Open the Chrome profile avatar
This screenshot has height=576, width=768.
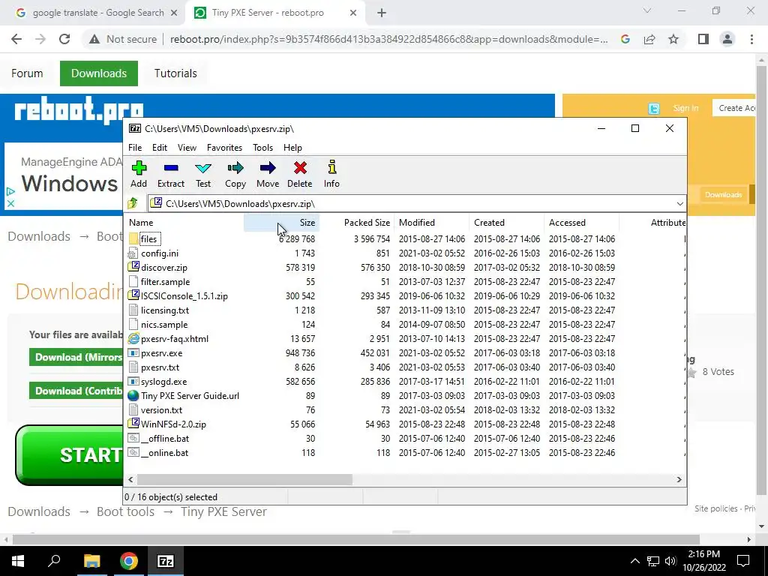727,39
